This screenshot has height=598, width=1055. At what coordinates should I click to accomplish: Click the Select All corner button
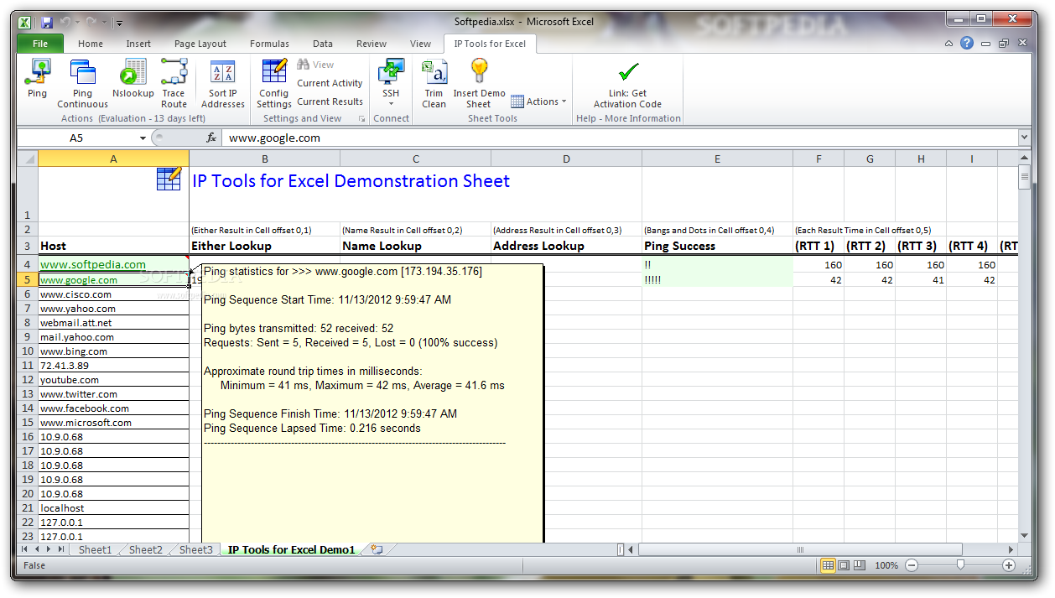tap(27, 159)
